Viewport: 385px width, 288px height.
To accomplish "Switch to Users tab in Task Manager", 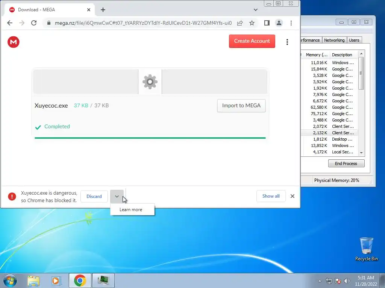I will click(x=354, y=40).
